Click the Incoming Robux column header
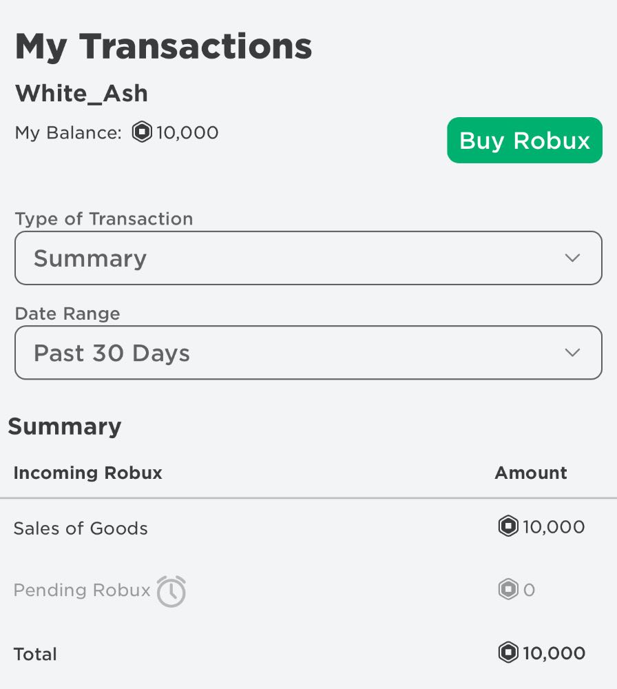The height and width of the screenshot is (689, 617). coord(87,473)
